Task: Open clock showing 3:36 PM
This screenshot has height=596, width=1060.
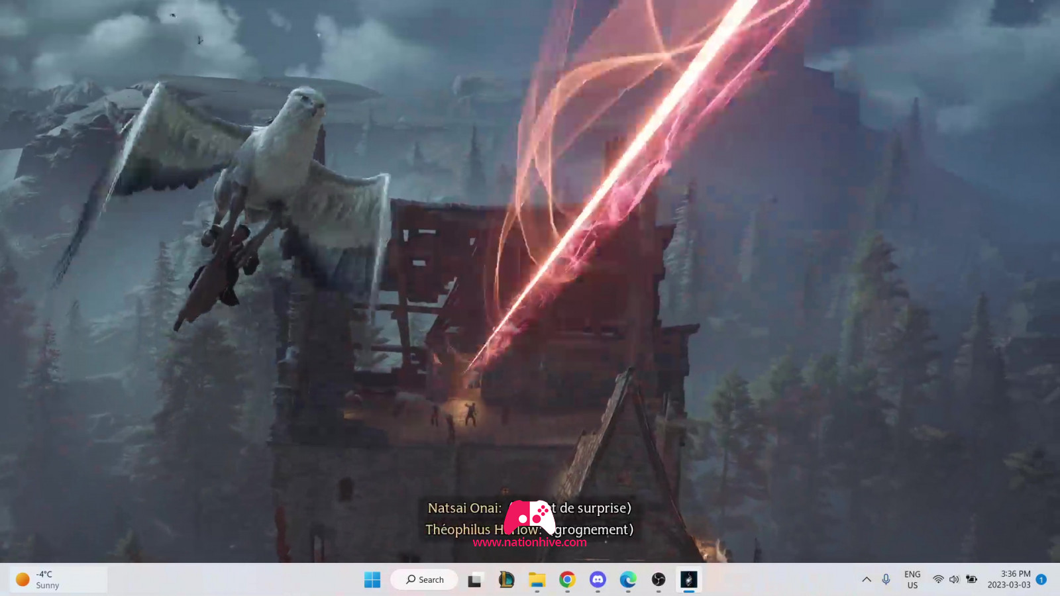Action: pos(1009,579)
